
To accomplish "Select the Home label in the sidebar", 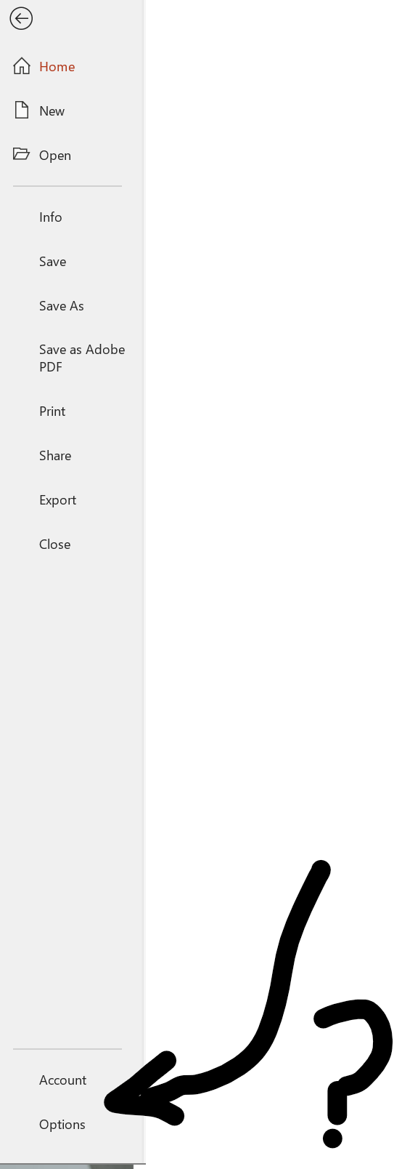I will tap(57, 67).
